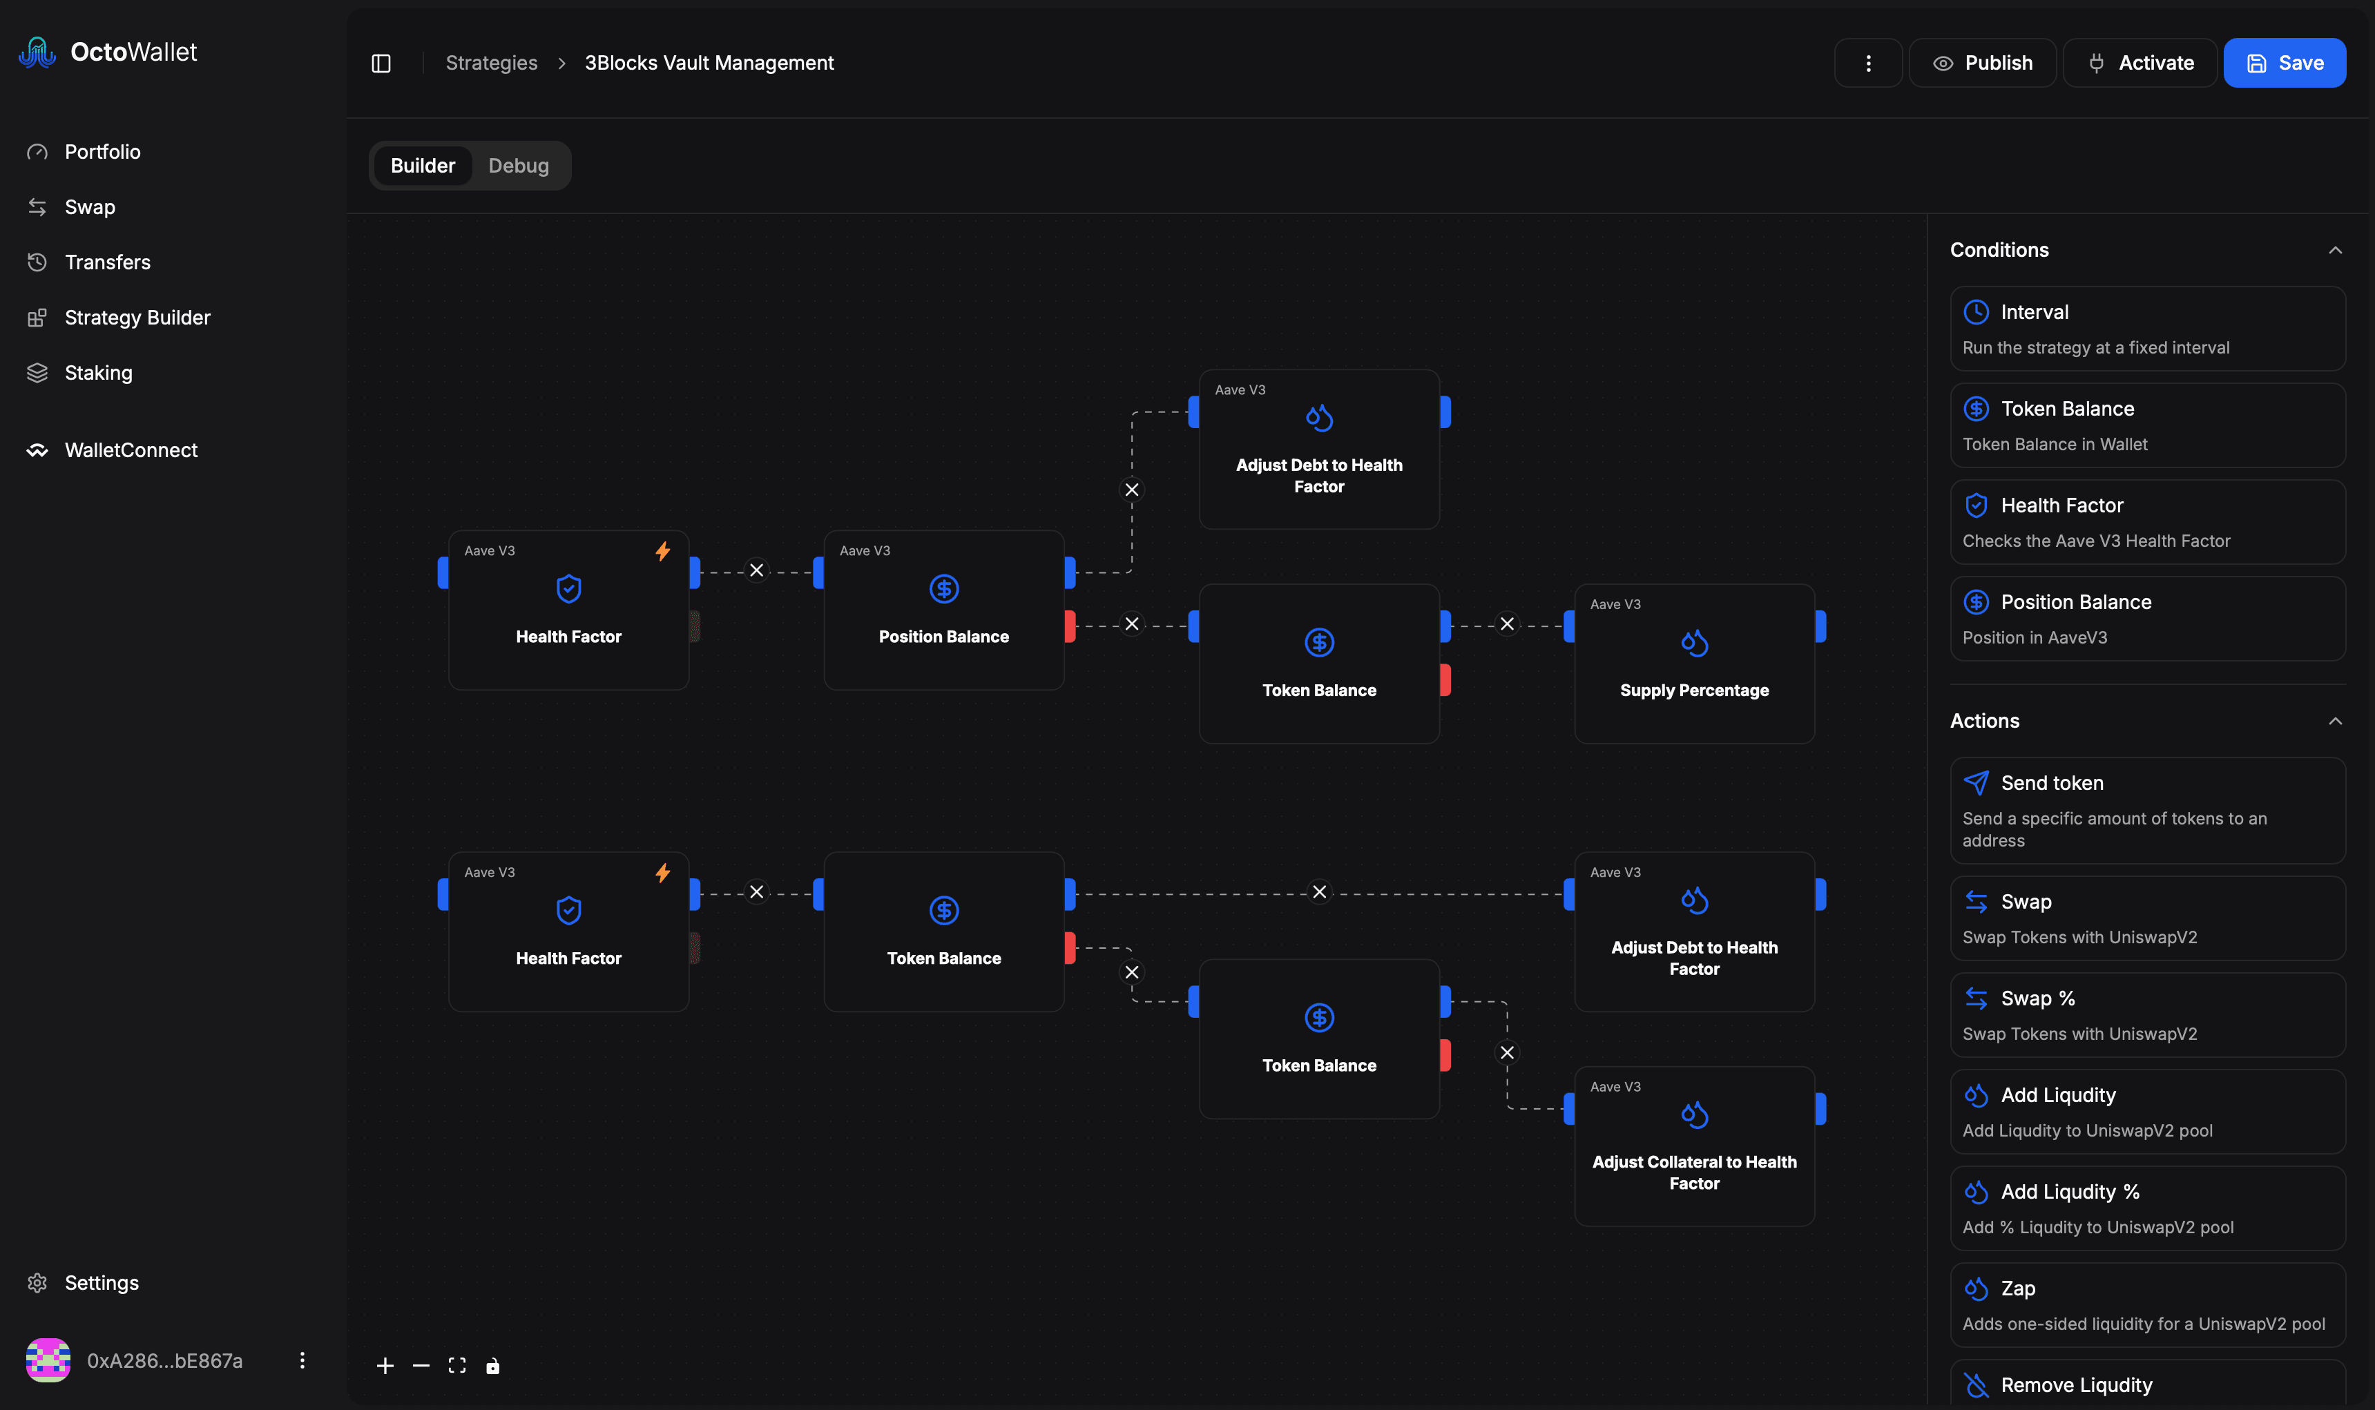The width and height of the screenshot is (2375, 1410).
Task: Open Strategy Builder in the sidebar
Action: click(x=137, y=318)
